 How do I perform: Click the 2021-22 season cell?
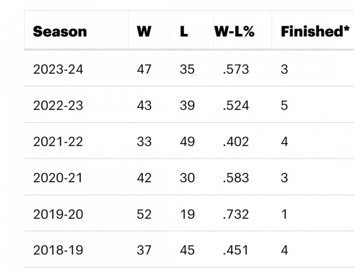[58, 142]
